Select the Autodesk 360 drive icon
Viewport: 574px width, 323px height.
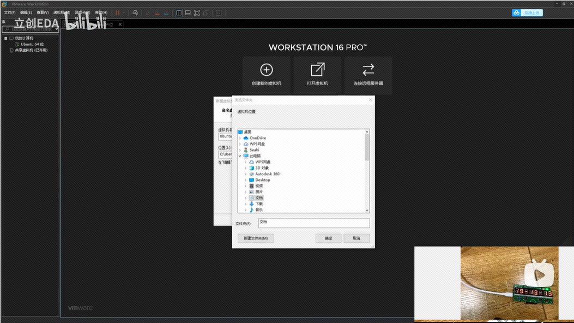coord(251,174)
